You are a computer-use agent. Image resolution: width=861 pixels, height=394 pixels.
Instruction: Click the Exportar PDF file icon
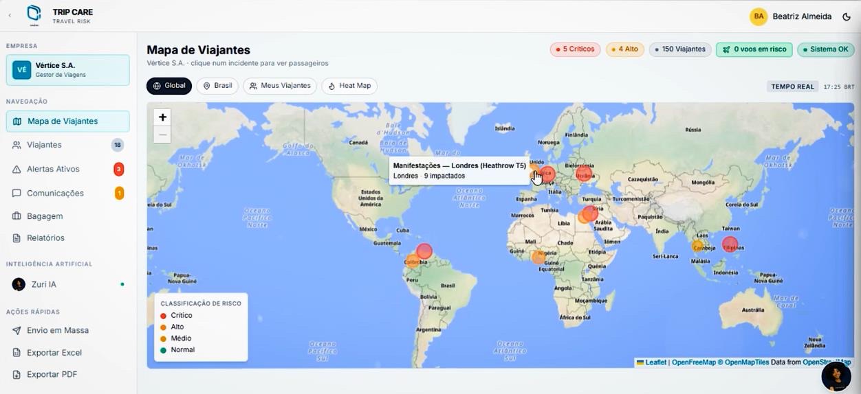[x=17, y=374]
